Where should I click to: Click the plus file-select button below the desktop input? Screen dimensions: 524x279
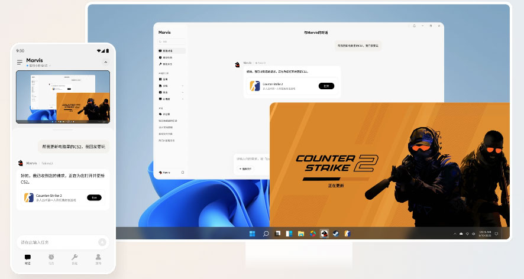(x=245, y=169)
